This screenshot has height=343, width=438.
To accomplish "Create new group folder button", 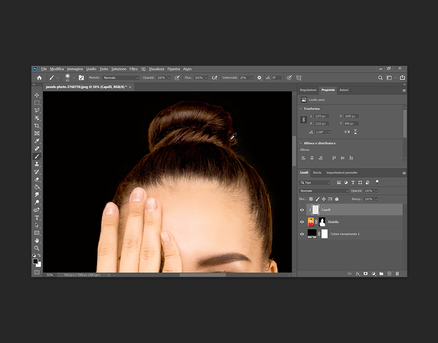I will (381, 274).
